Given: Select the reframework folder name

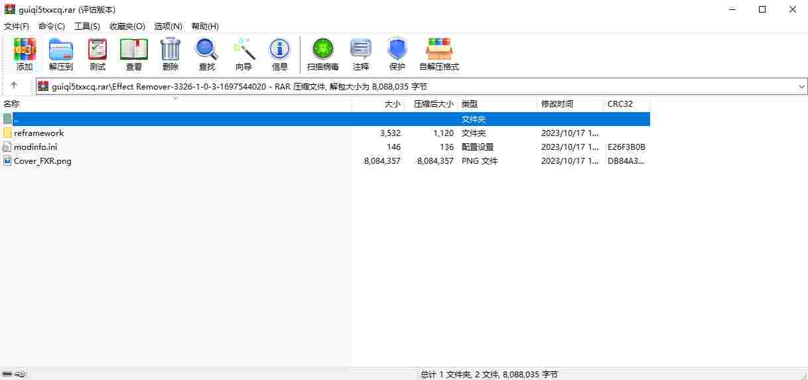Looking at the screenshot, I should tap(38, 133).
